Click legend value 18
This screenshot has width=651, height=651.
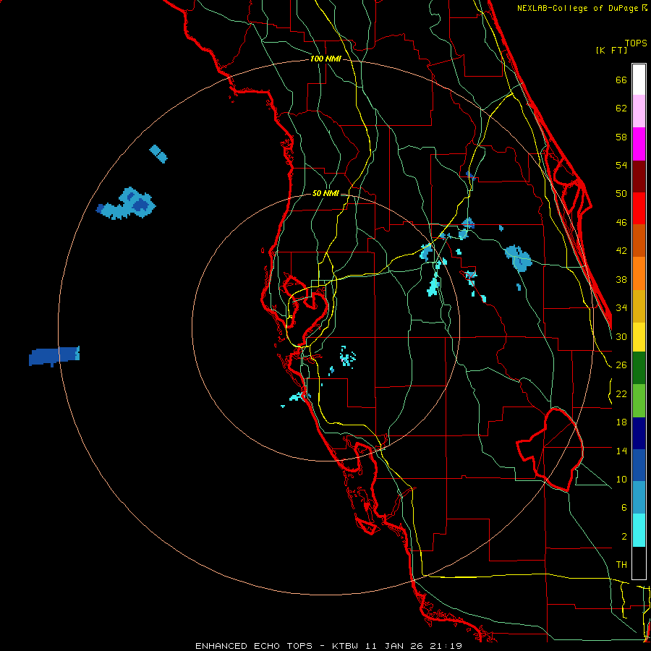(621, 422)
